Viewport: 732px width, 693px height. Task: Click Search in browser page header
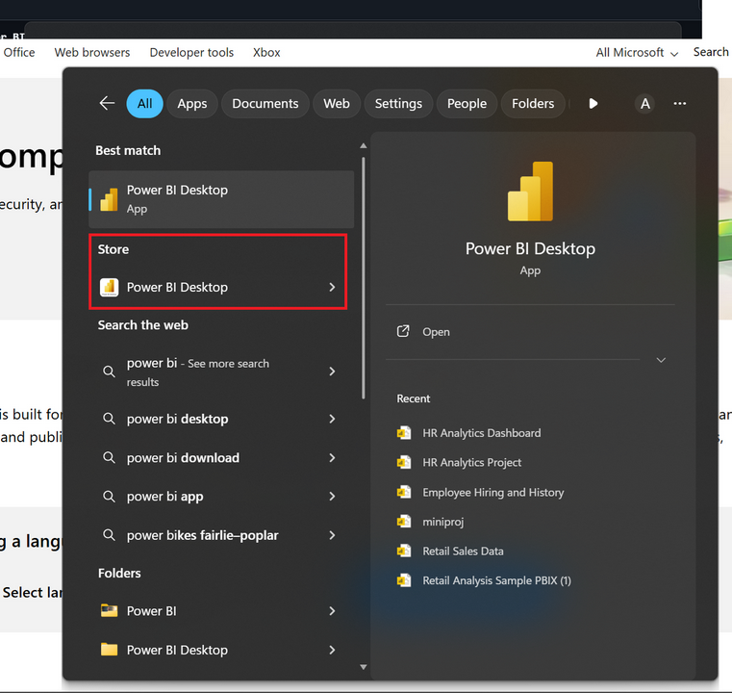(x=711, y=52)
